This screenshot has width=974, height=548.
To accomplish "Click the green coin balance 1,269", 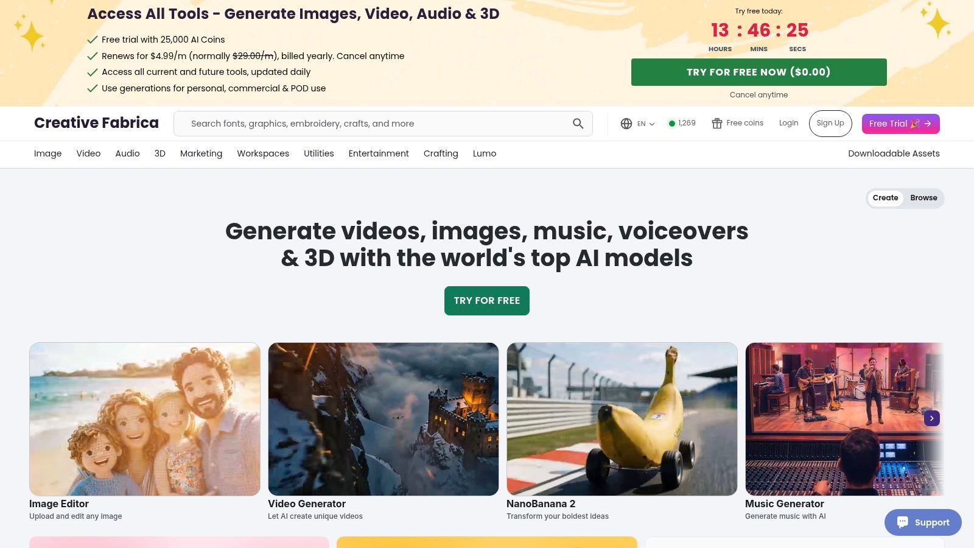I will 682,123.
